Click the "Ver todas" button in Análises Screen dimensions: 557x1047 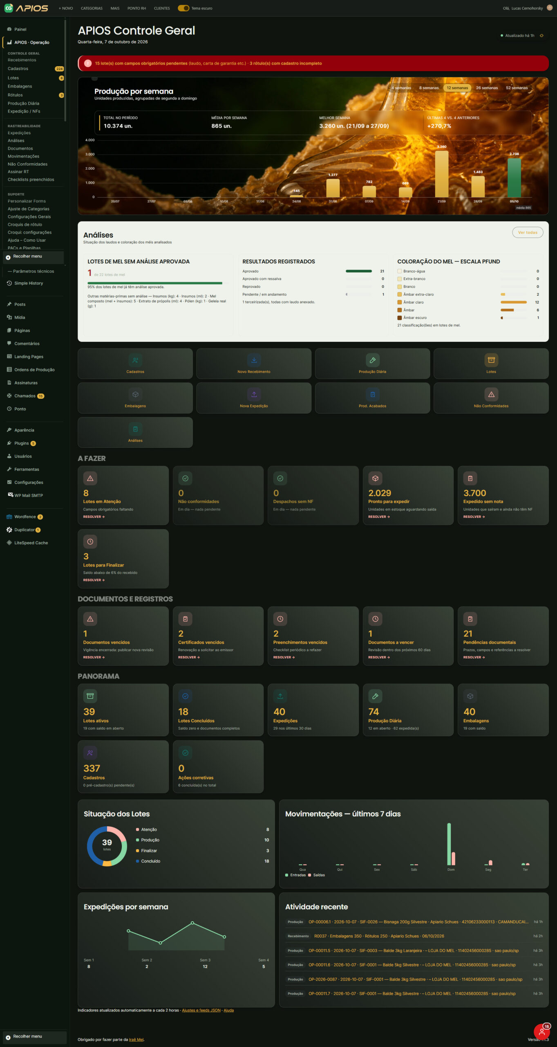click(528, 232)
